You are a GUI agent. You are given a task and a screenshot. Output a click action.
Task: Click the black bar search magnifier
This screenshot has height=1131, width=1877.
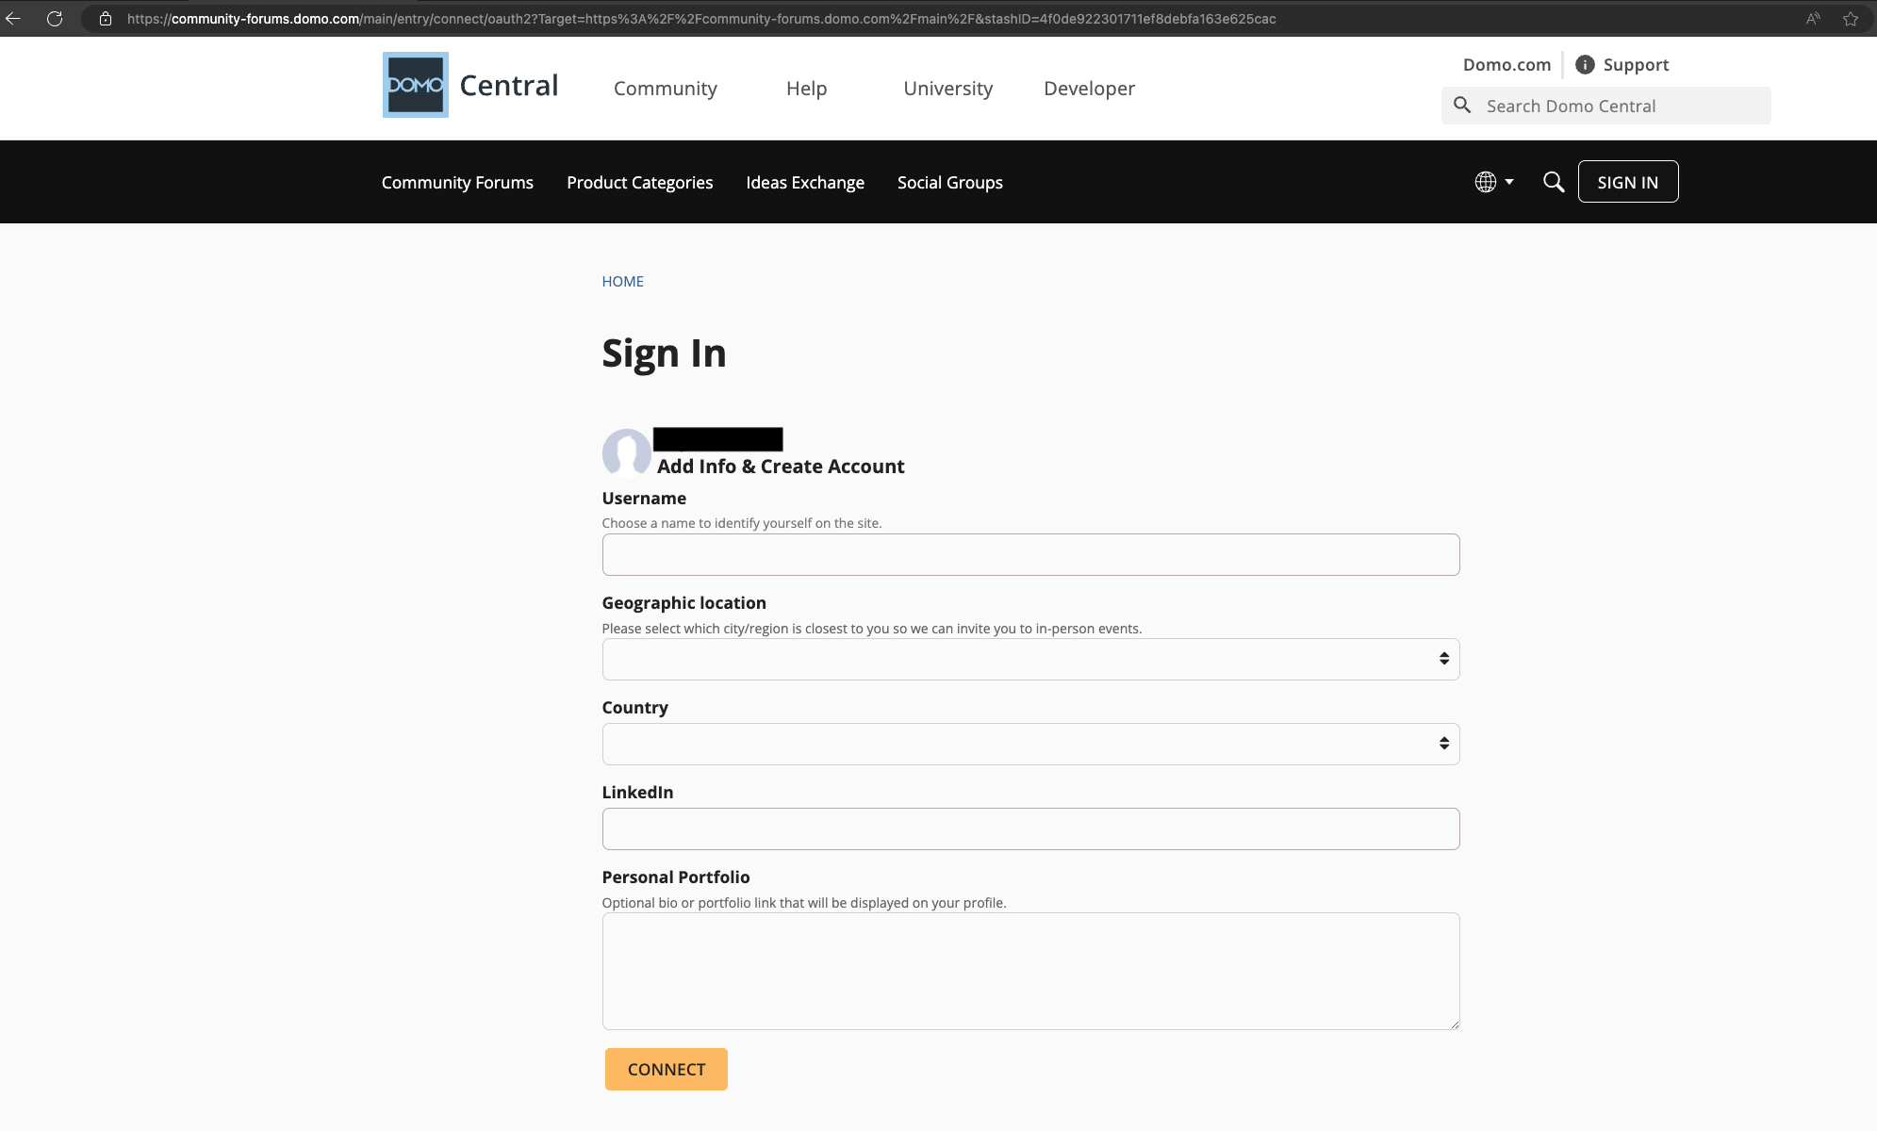pos(1553,182)
